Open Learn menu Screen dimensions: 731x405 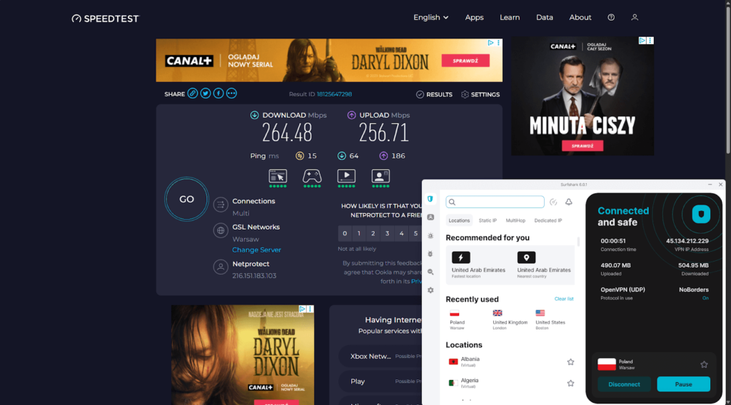(510, 17)
